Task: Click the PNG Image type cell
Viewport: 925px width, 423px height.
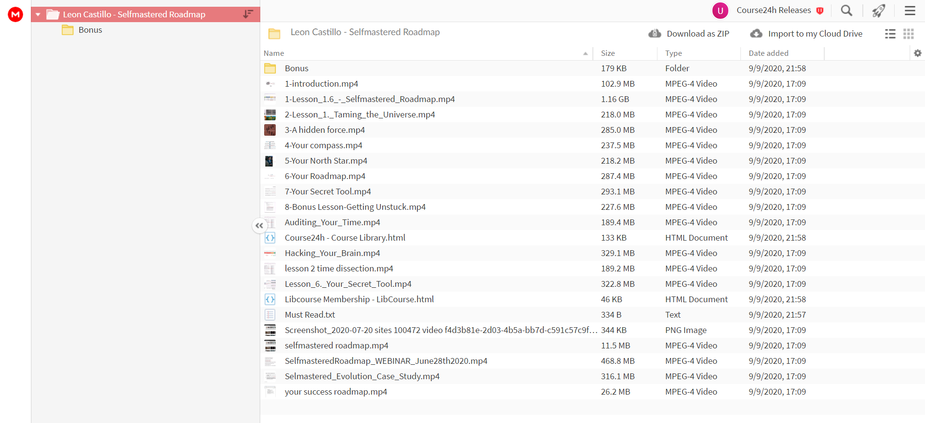Action: pyautogui.click(x=686, y=330)
